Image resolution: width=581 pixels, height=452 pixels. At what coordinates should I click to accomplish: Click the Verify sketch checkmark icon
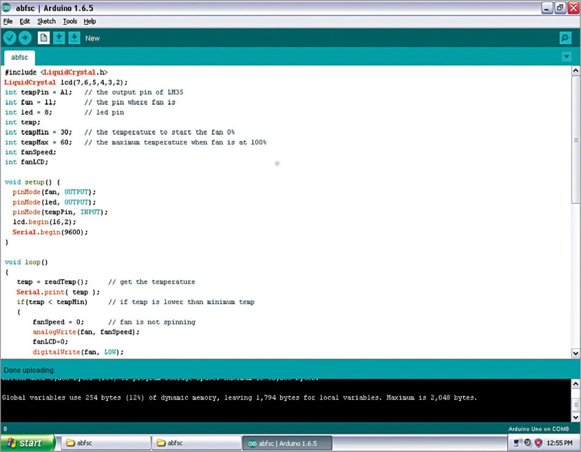(10, 38)
